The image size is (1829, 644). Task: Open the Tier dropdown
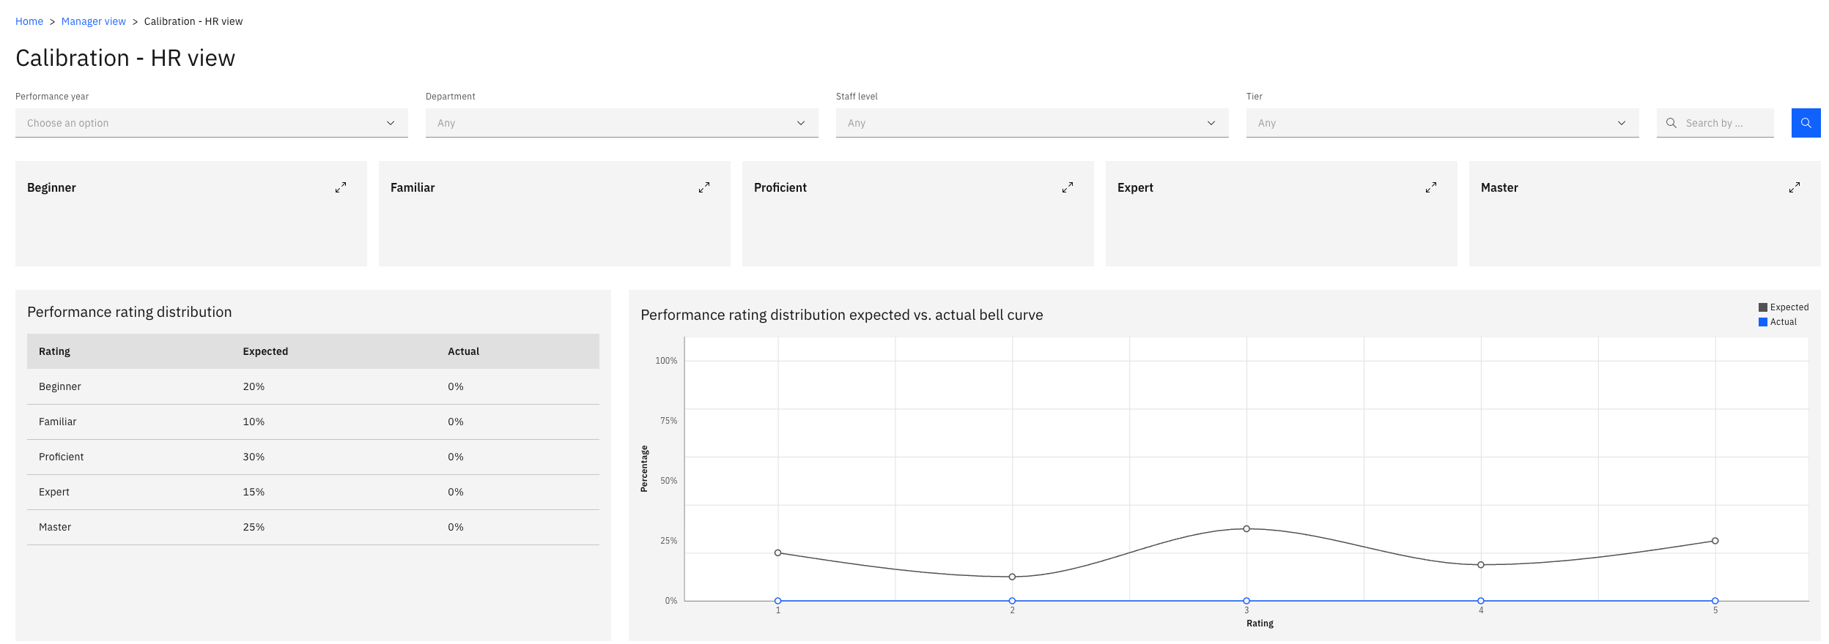(1443, 123)
